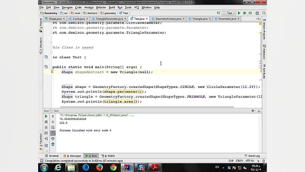Viewport: 305px width, 172px height.
Task: Expand more Run panel actions chevron
Action: coord(46,151)
